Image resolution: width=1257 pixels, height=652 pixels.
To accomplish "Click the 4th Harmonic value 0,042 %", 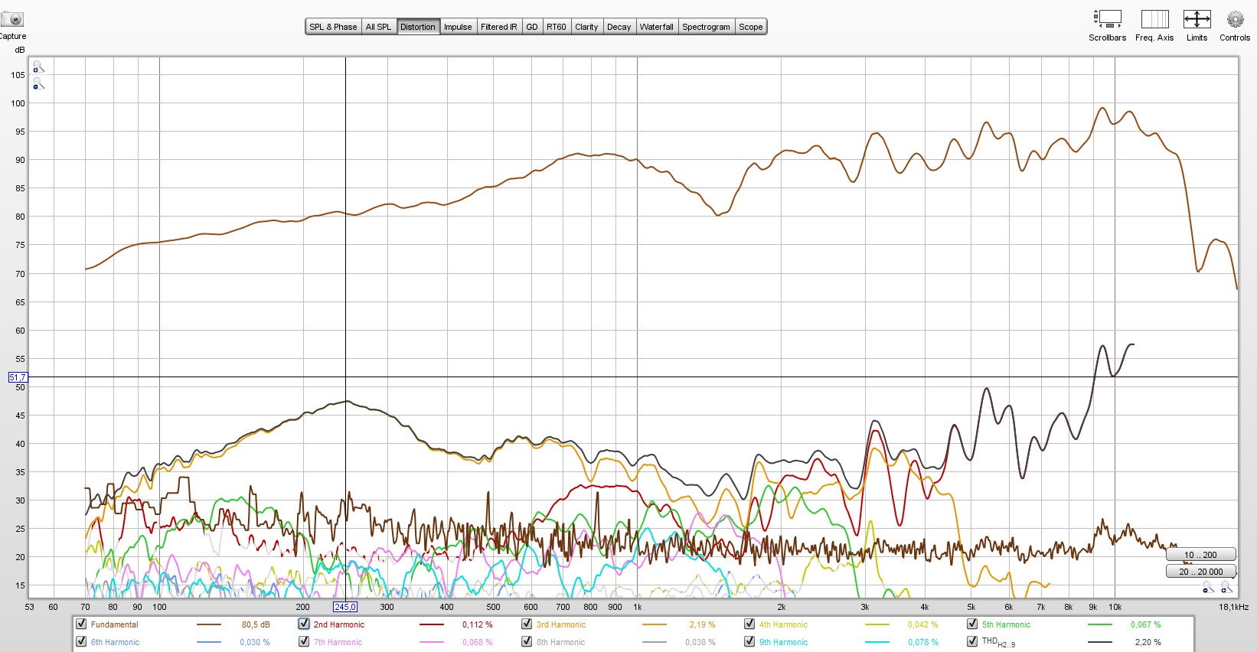I will click(923, 624).
